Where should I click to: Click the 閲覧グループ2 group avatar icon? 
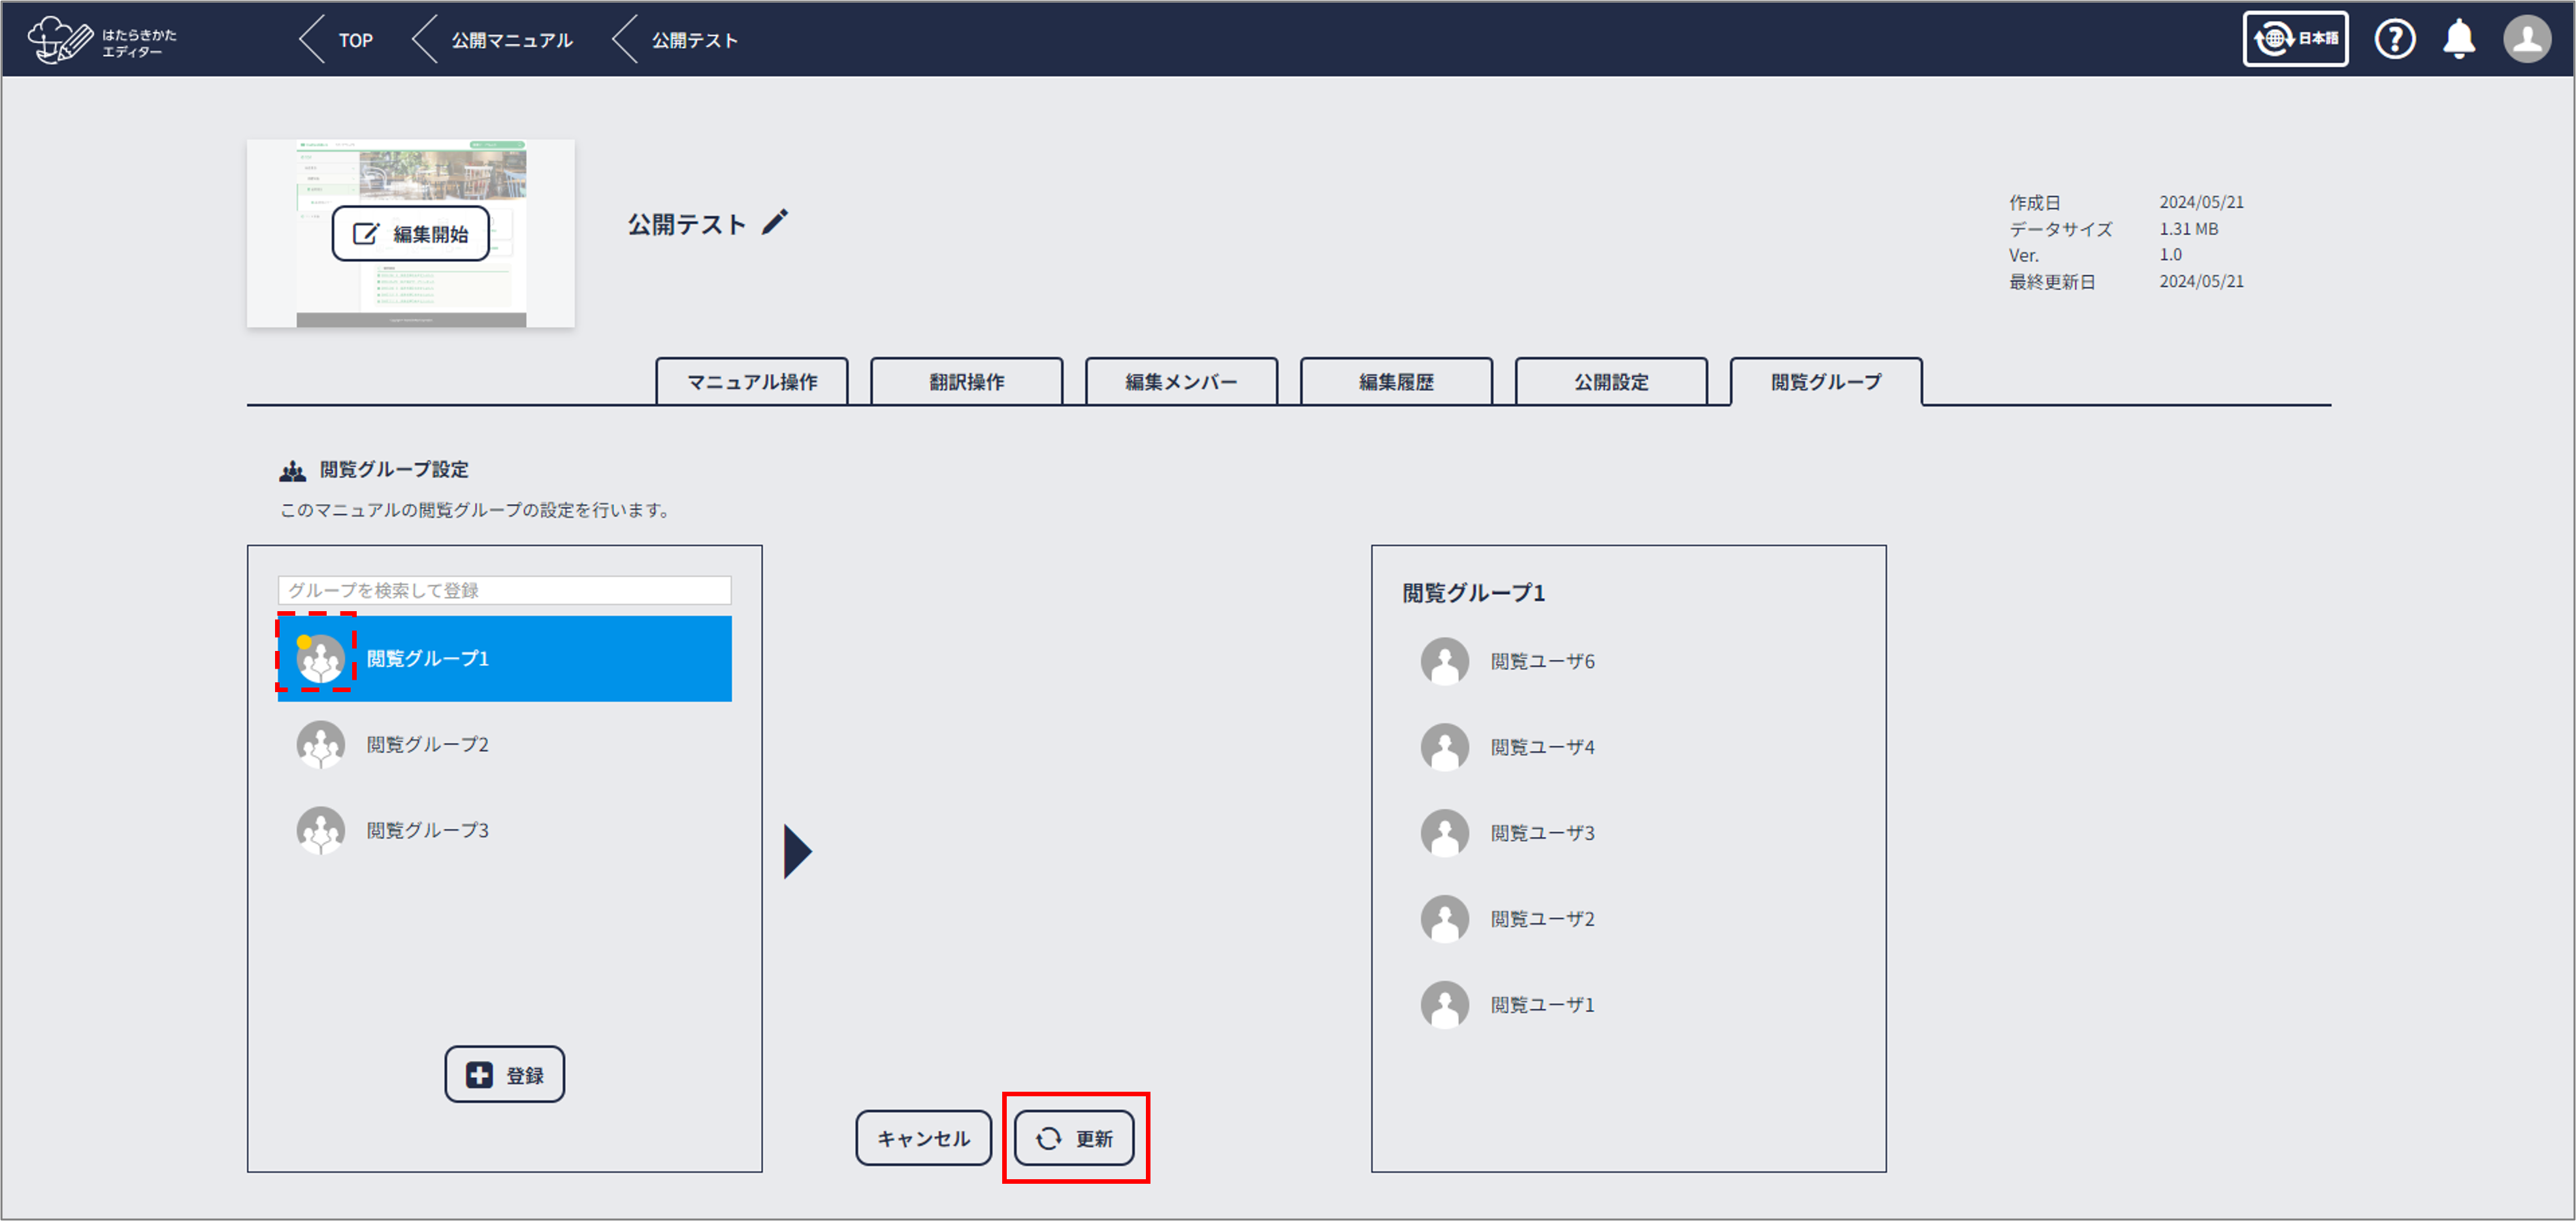pyautogui.click(x=320, y=744)
